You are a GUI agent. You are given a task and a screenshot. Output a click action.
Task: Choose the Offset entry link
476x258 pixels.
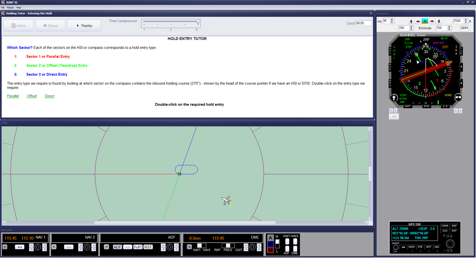pyautogui.click(x=32, y=96)
